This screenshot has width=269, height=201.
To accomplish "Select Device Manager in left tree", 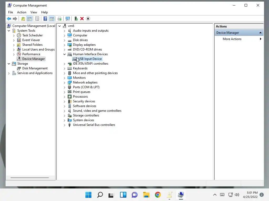I will pyautogui.click(x=33, y=59).
